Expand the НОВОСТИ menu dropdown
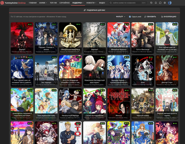185x144 pixels. click(x=91, y=3)
